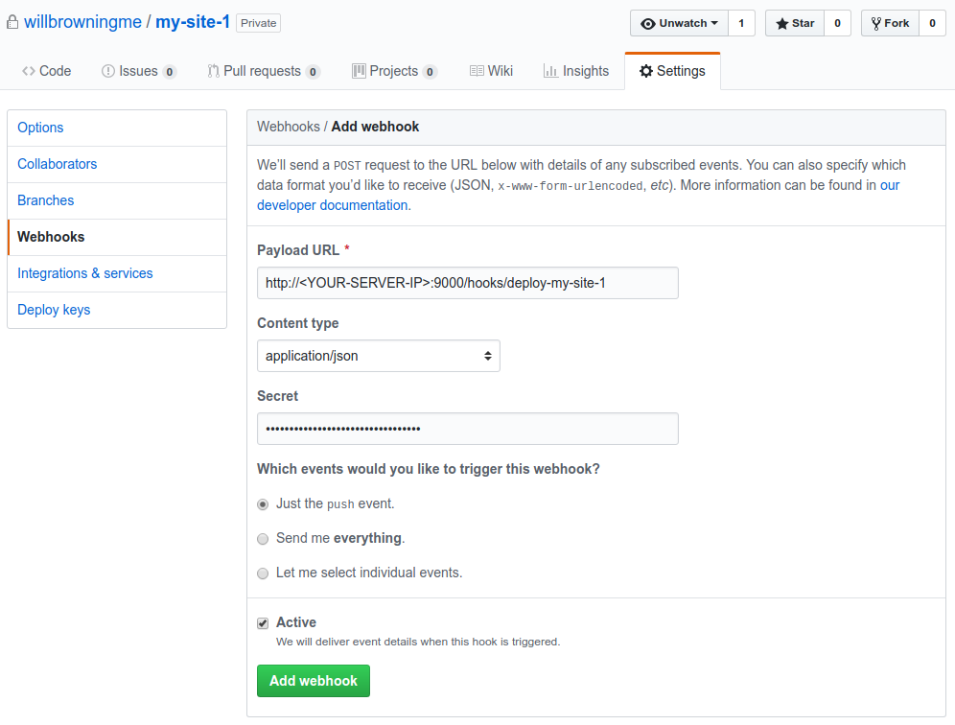Select 'Let me select individual events' radio
The image size is (955, 725).
(263, 573)
